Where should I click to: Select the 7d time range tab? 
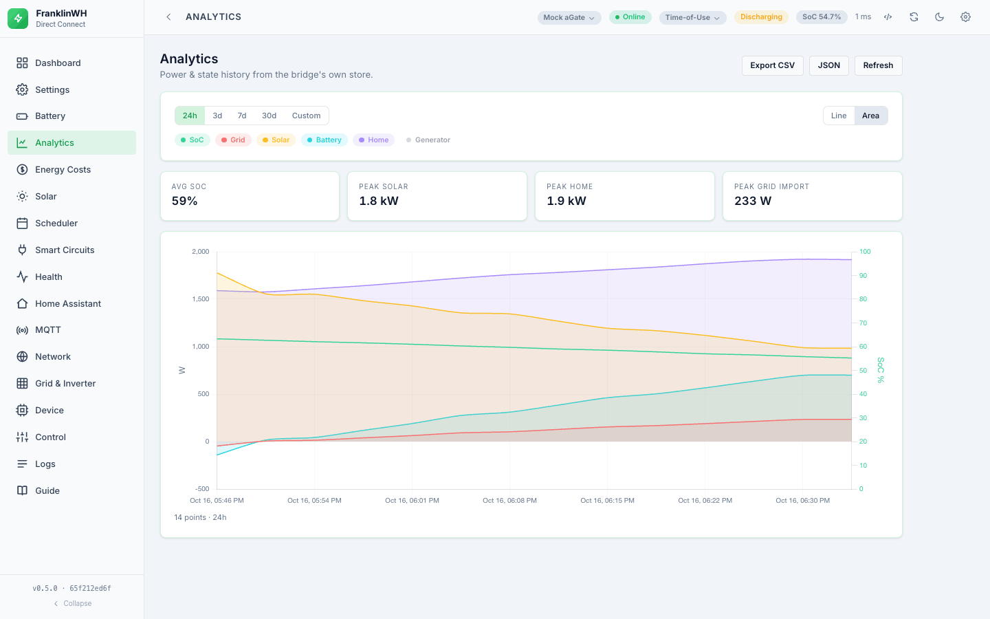point(242,116)
